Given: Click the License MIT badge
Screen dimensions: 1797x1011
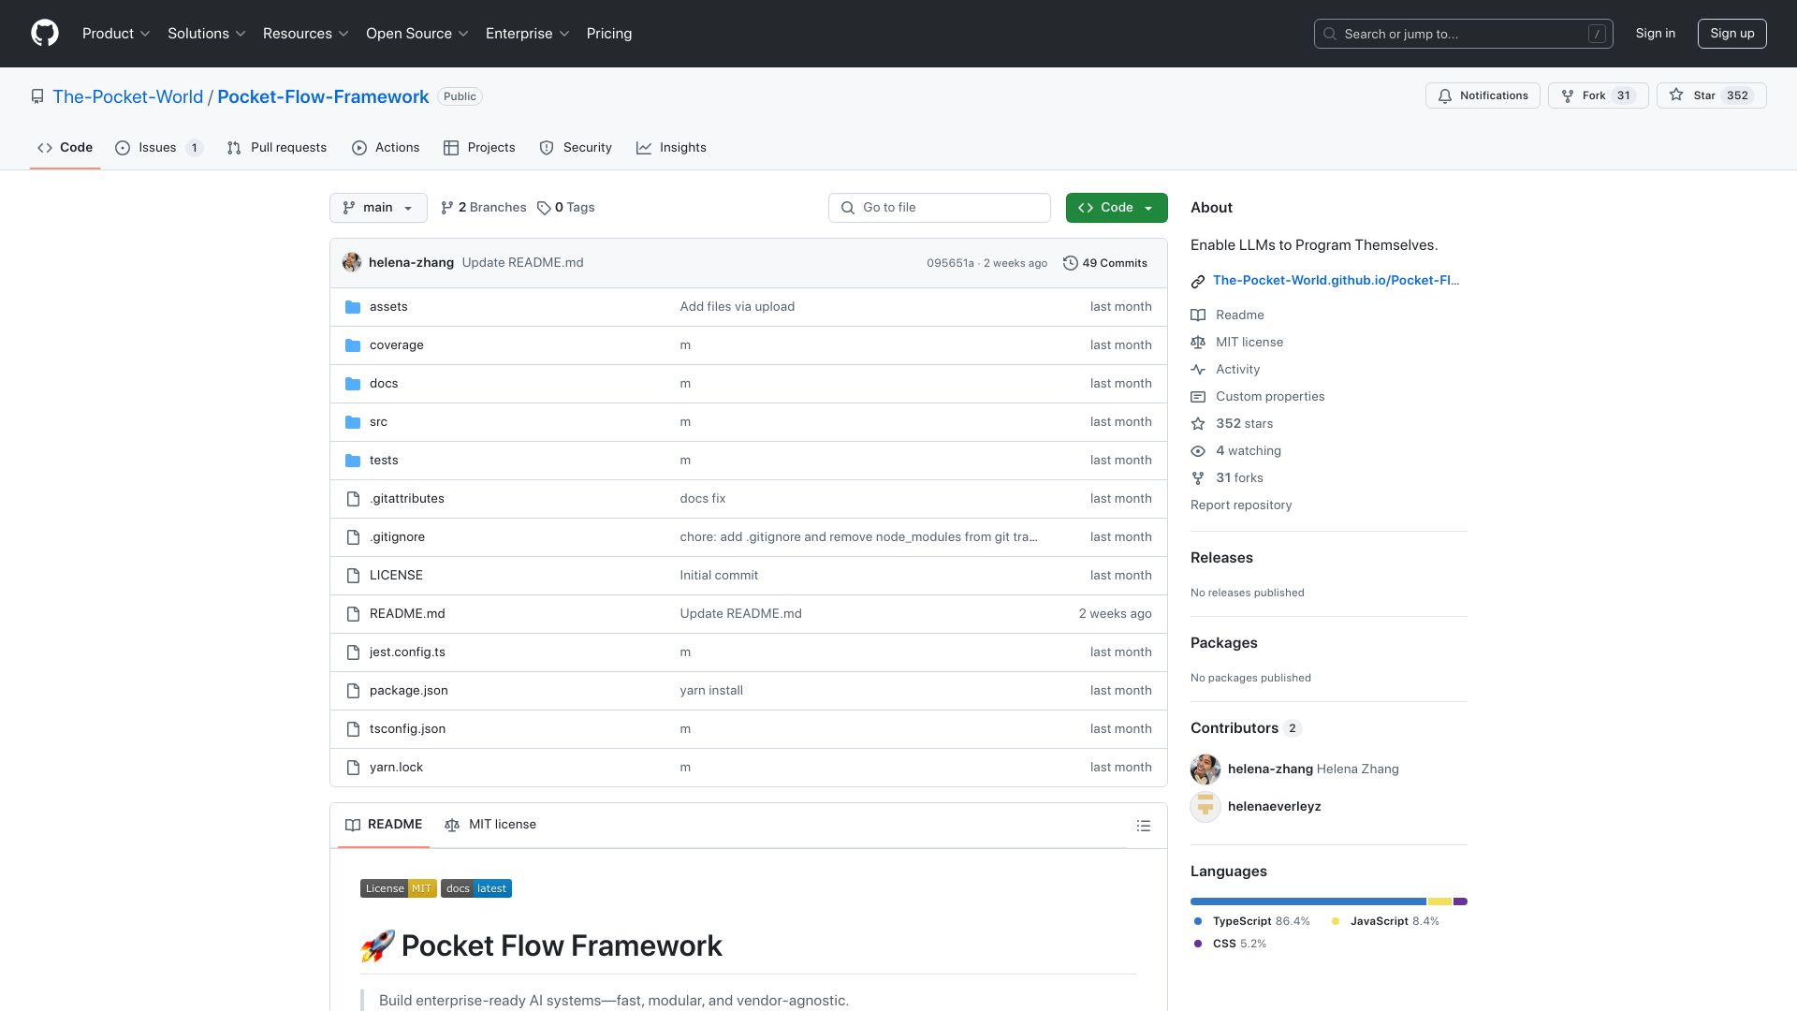Looking at the screenshot, I should coord(399,888).
